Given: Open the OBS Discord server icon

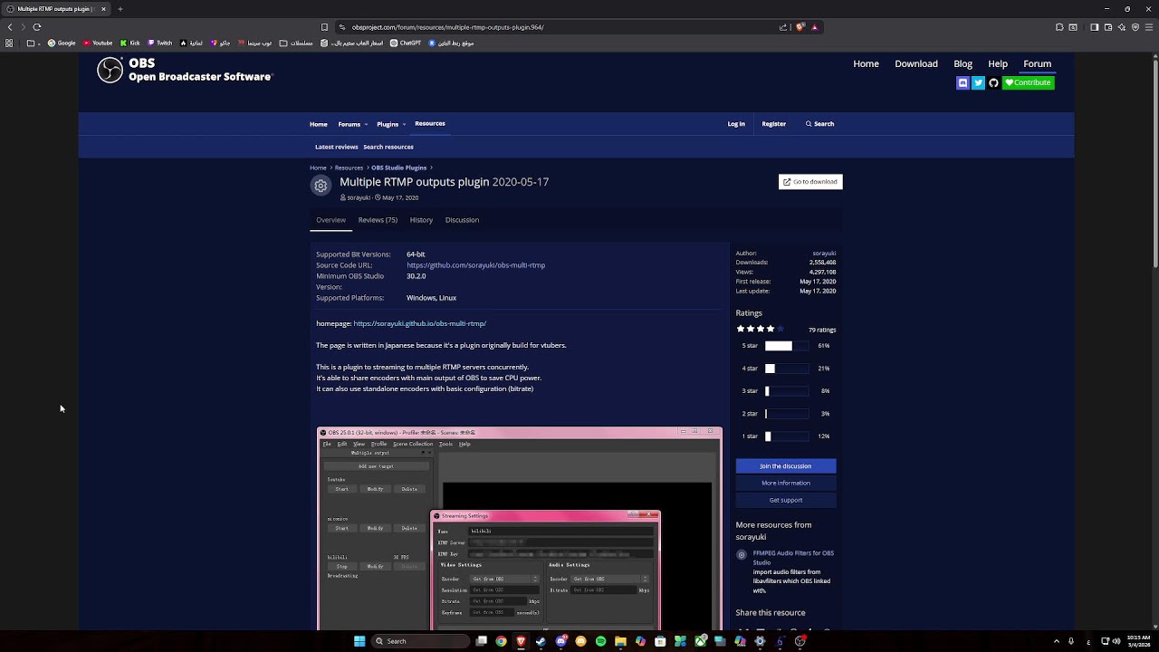Looking at the screenshot, I should [963, 82].
